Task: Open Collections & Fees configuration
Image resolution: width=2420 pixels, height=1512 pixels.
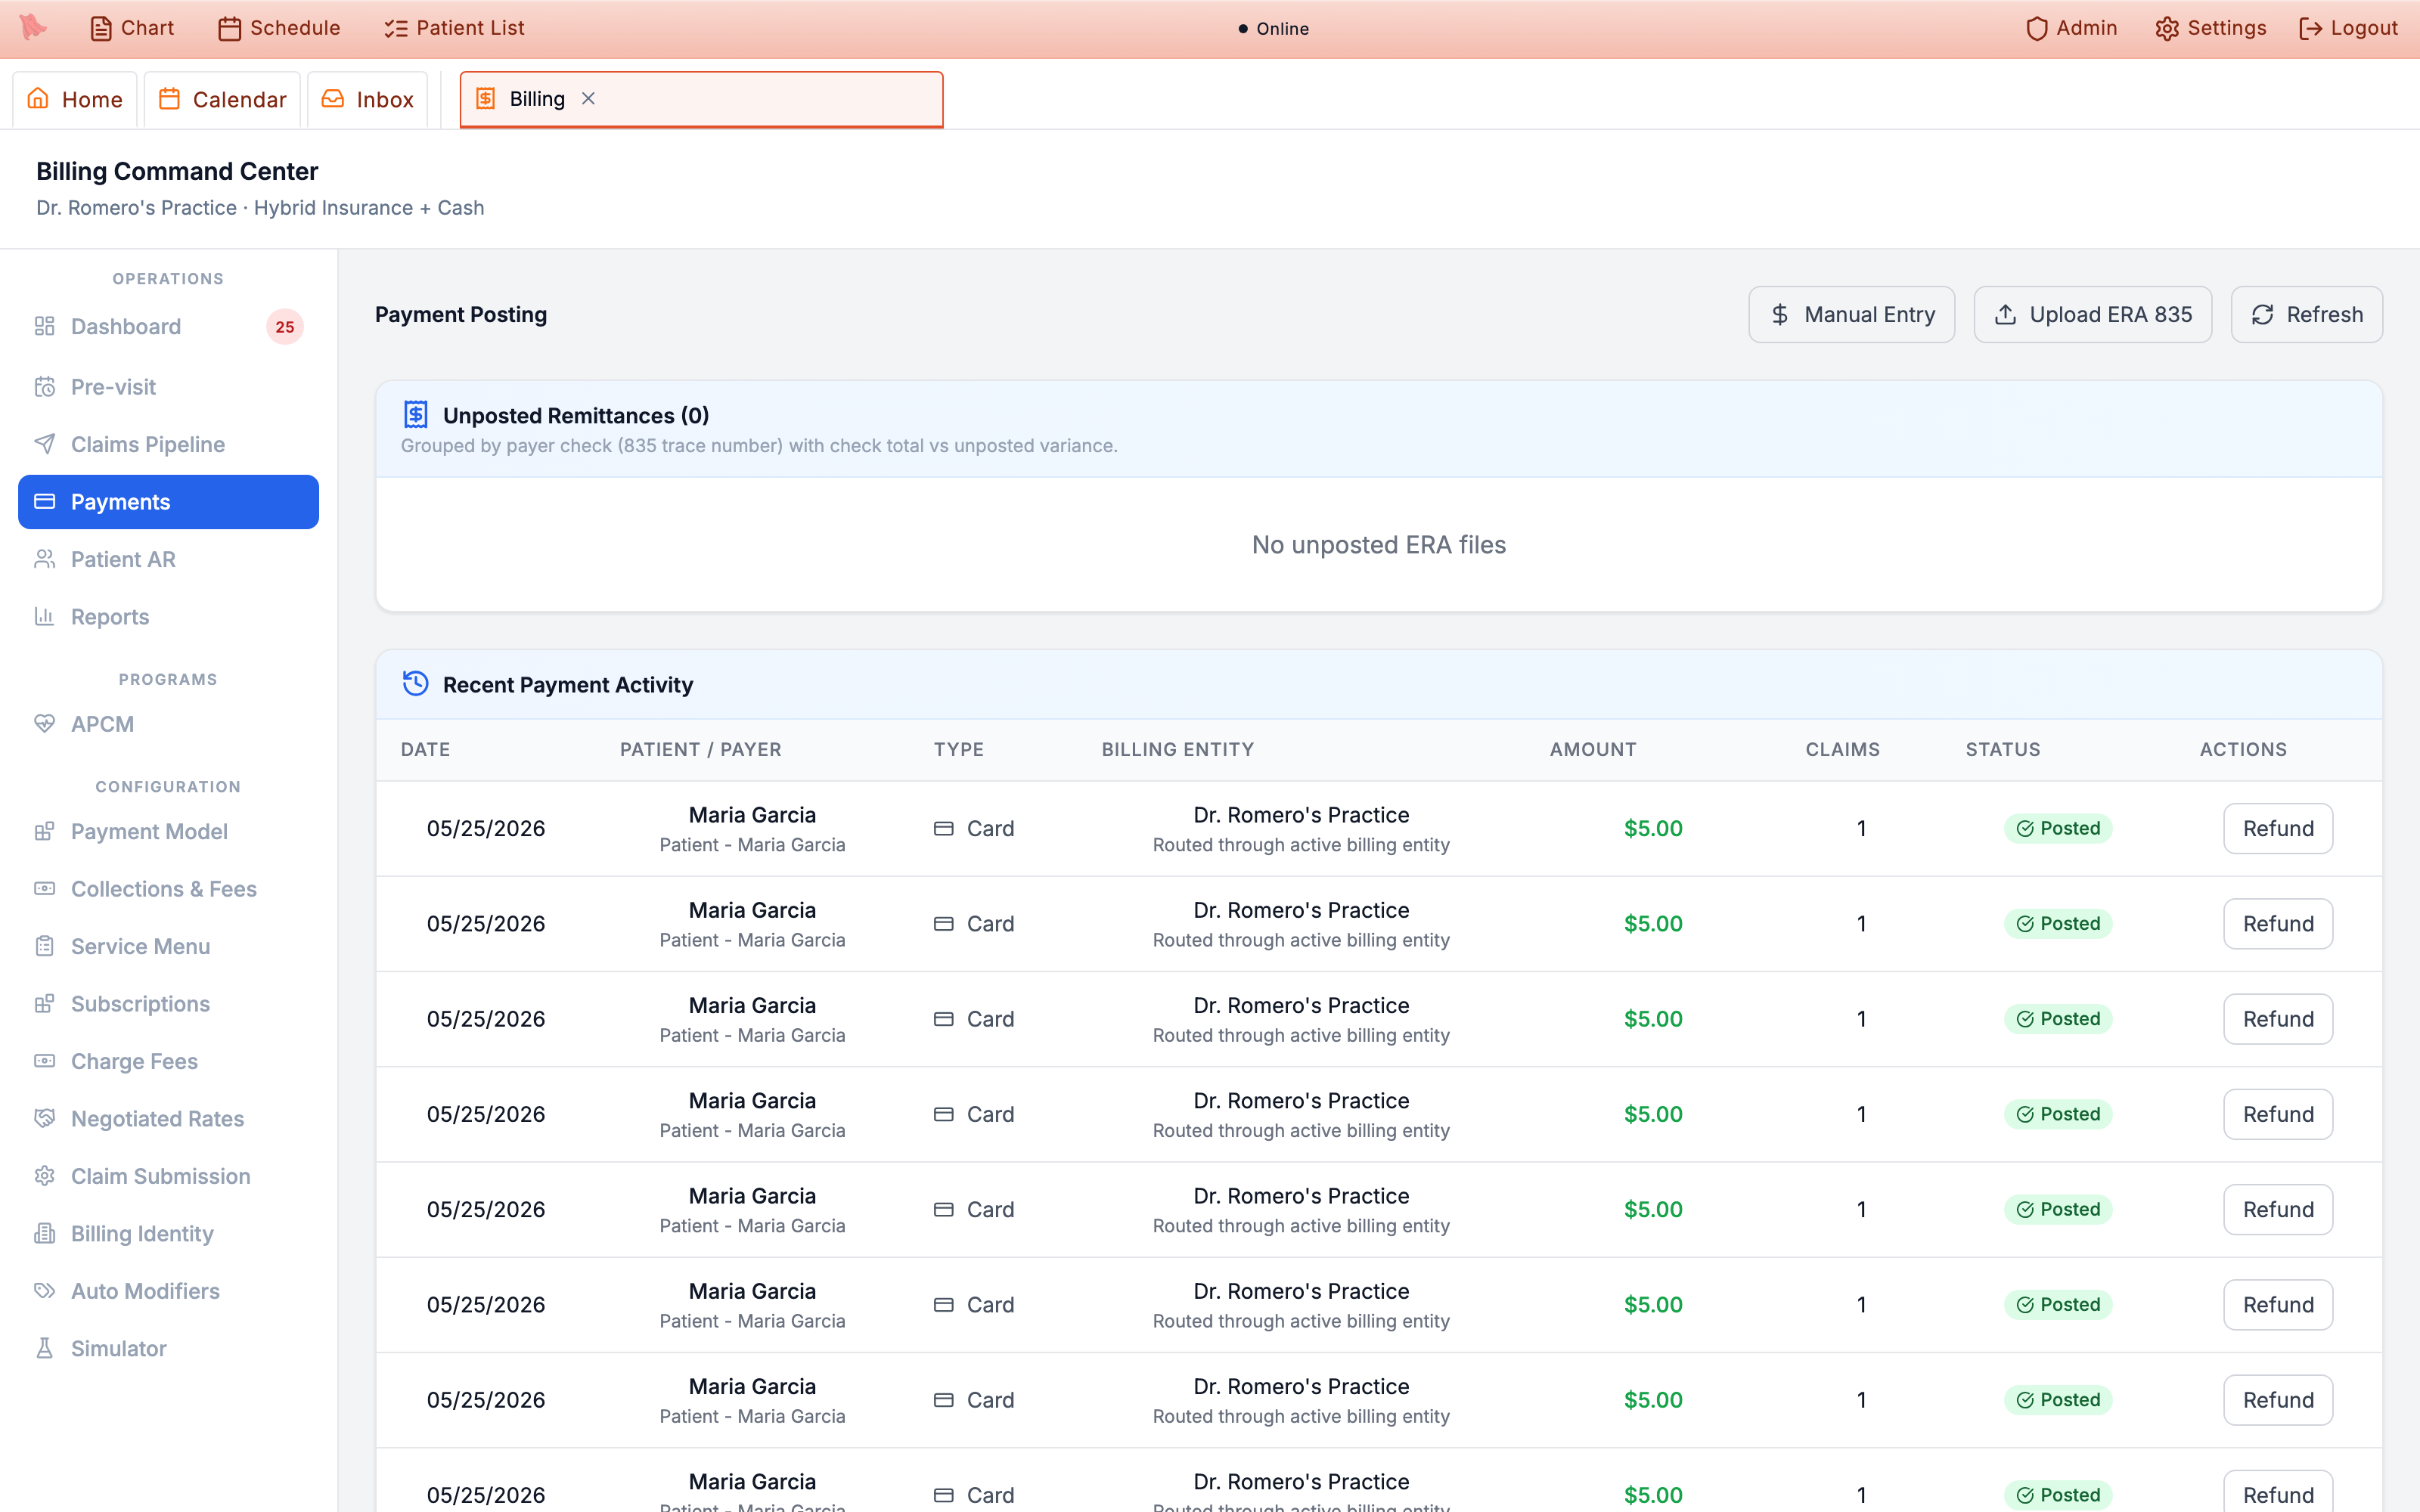Action: click(168, 889)
